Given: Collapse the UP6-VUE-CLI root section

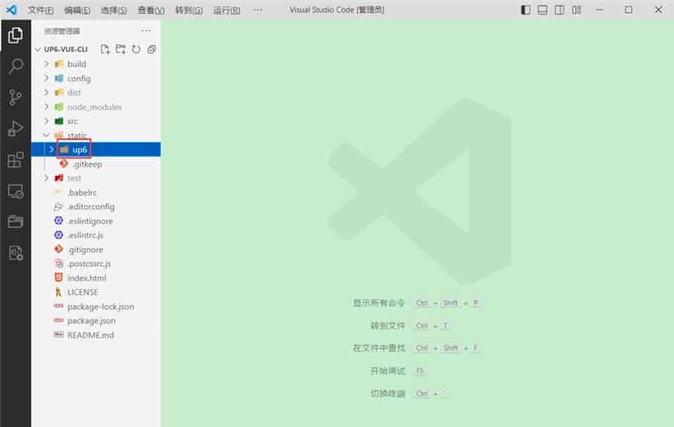Looking at the screenshot, I should [38, 49].
